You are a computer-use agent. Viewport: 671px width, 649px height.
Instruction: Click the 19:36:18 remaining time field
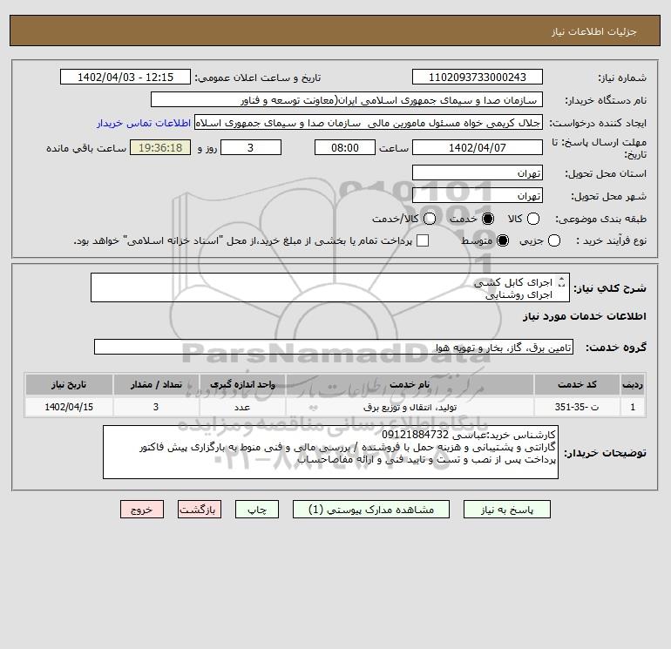[x=160, y=147]
